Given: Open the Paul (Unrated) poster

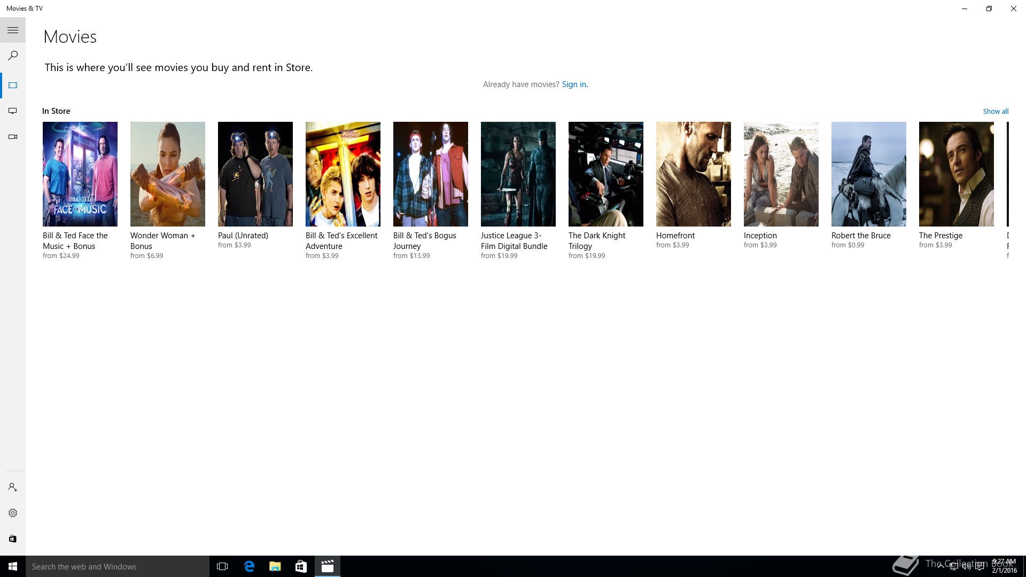Looking at the screenshot, I should [255, 174].
